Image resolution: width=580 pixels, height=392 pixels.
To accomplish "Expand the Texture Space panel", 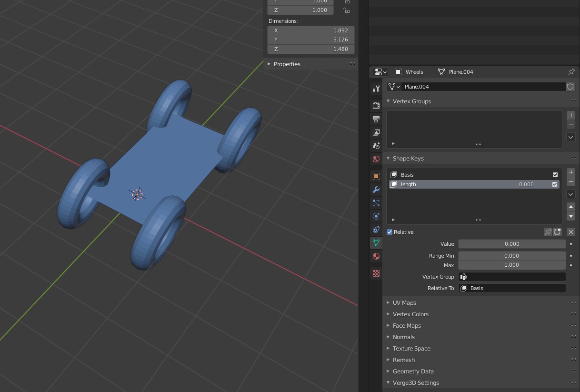I will [388, 348].
